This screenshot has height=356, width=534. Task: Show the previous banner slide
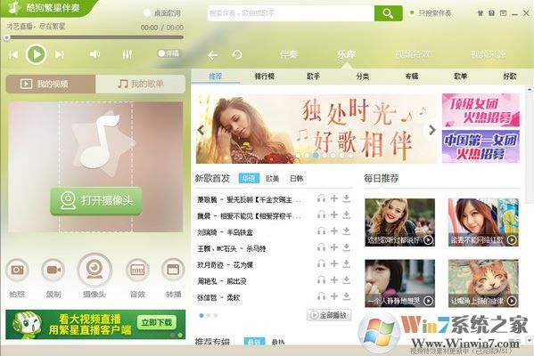point(201,130)
